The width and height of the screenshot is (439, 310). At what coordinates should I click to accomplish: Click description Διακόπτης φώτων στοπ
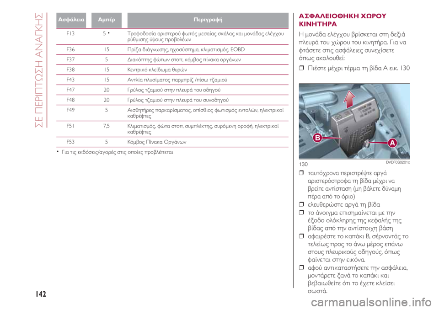184,59
